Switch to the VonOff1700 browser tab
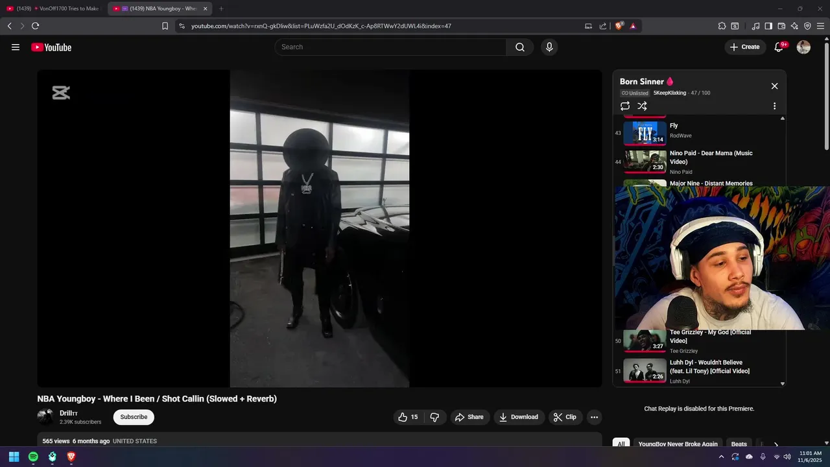The height and width of the screenshot is (467, 830). click(x=54, y=8)
